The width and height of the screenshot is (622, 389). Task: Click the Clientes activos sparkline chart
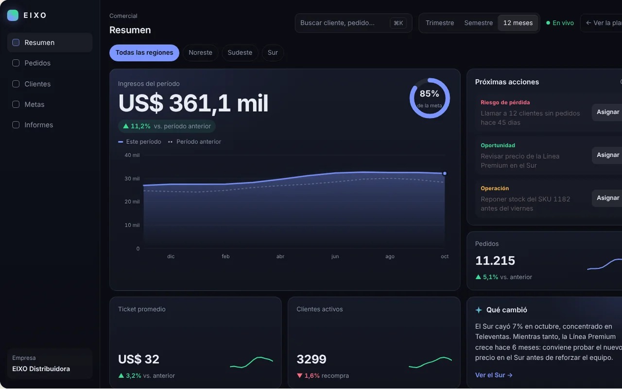coord(430,362)
